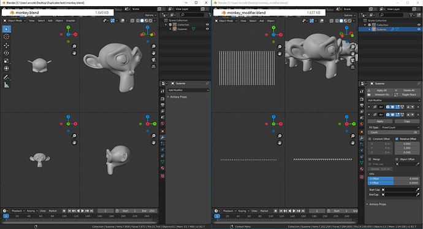This screenshot has height=229, width=423.
Task: Click Toggle Stack button in modifier panel
Action: (407, 95)
